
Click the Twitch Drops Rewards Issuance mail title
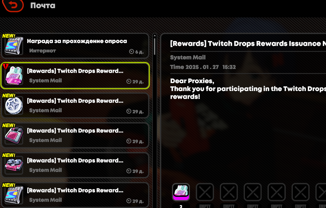pyautogui.click(x=248, y=44)
